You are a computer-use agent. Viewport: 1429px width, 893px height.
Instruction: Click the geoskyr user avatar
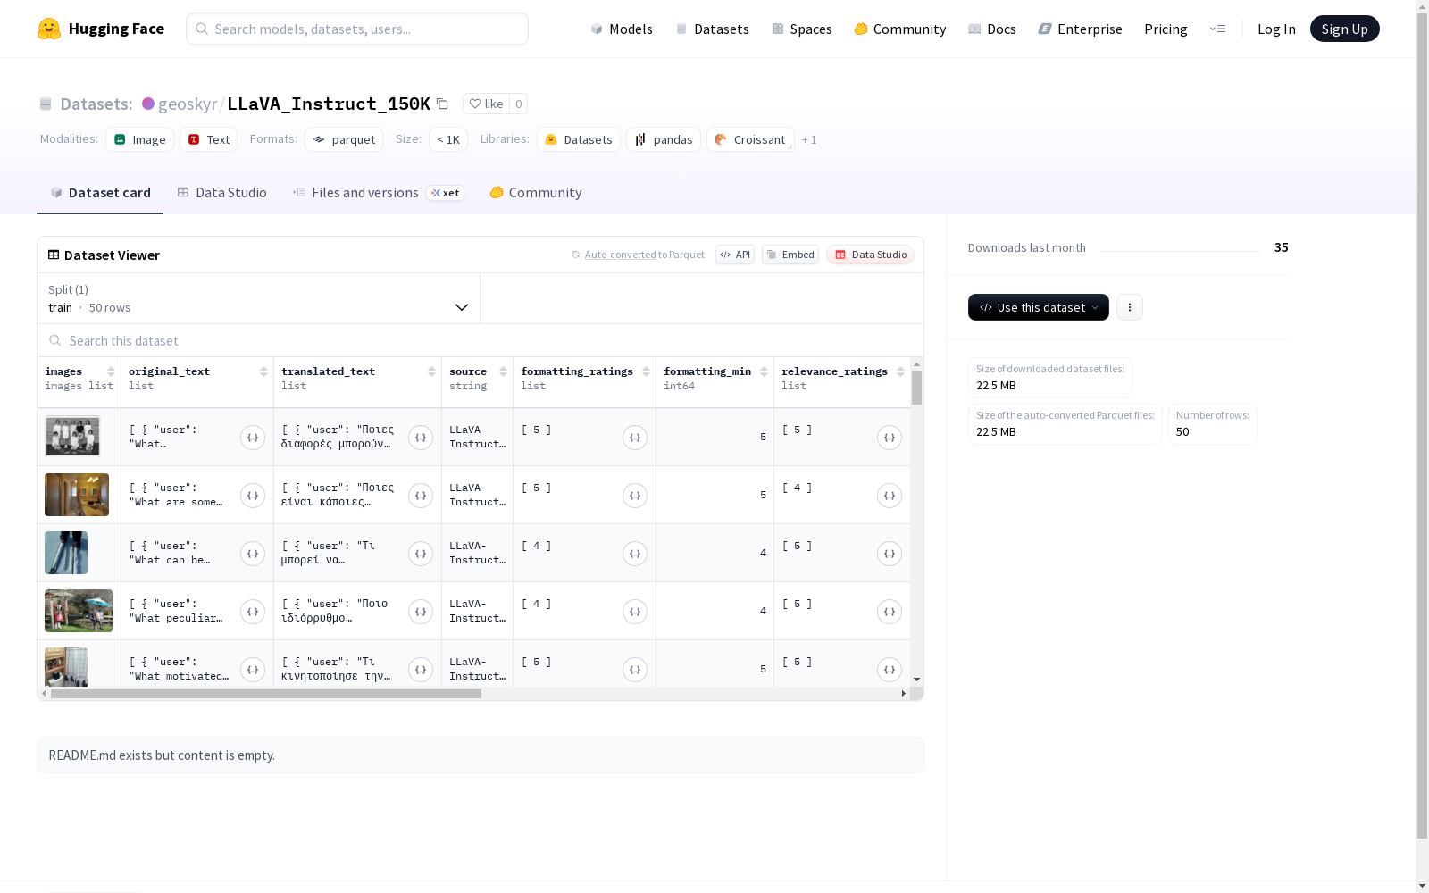[x=148, y=104]
